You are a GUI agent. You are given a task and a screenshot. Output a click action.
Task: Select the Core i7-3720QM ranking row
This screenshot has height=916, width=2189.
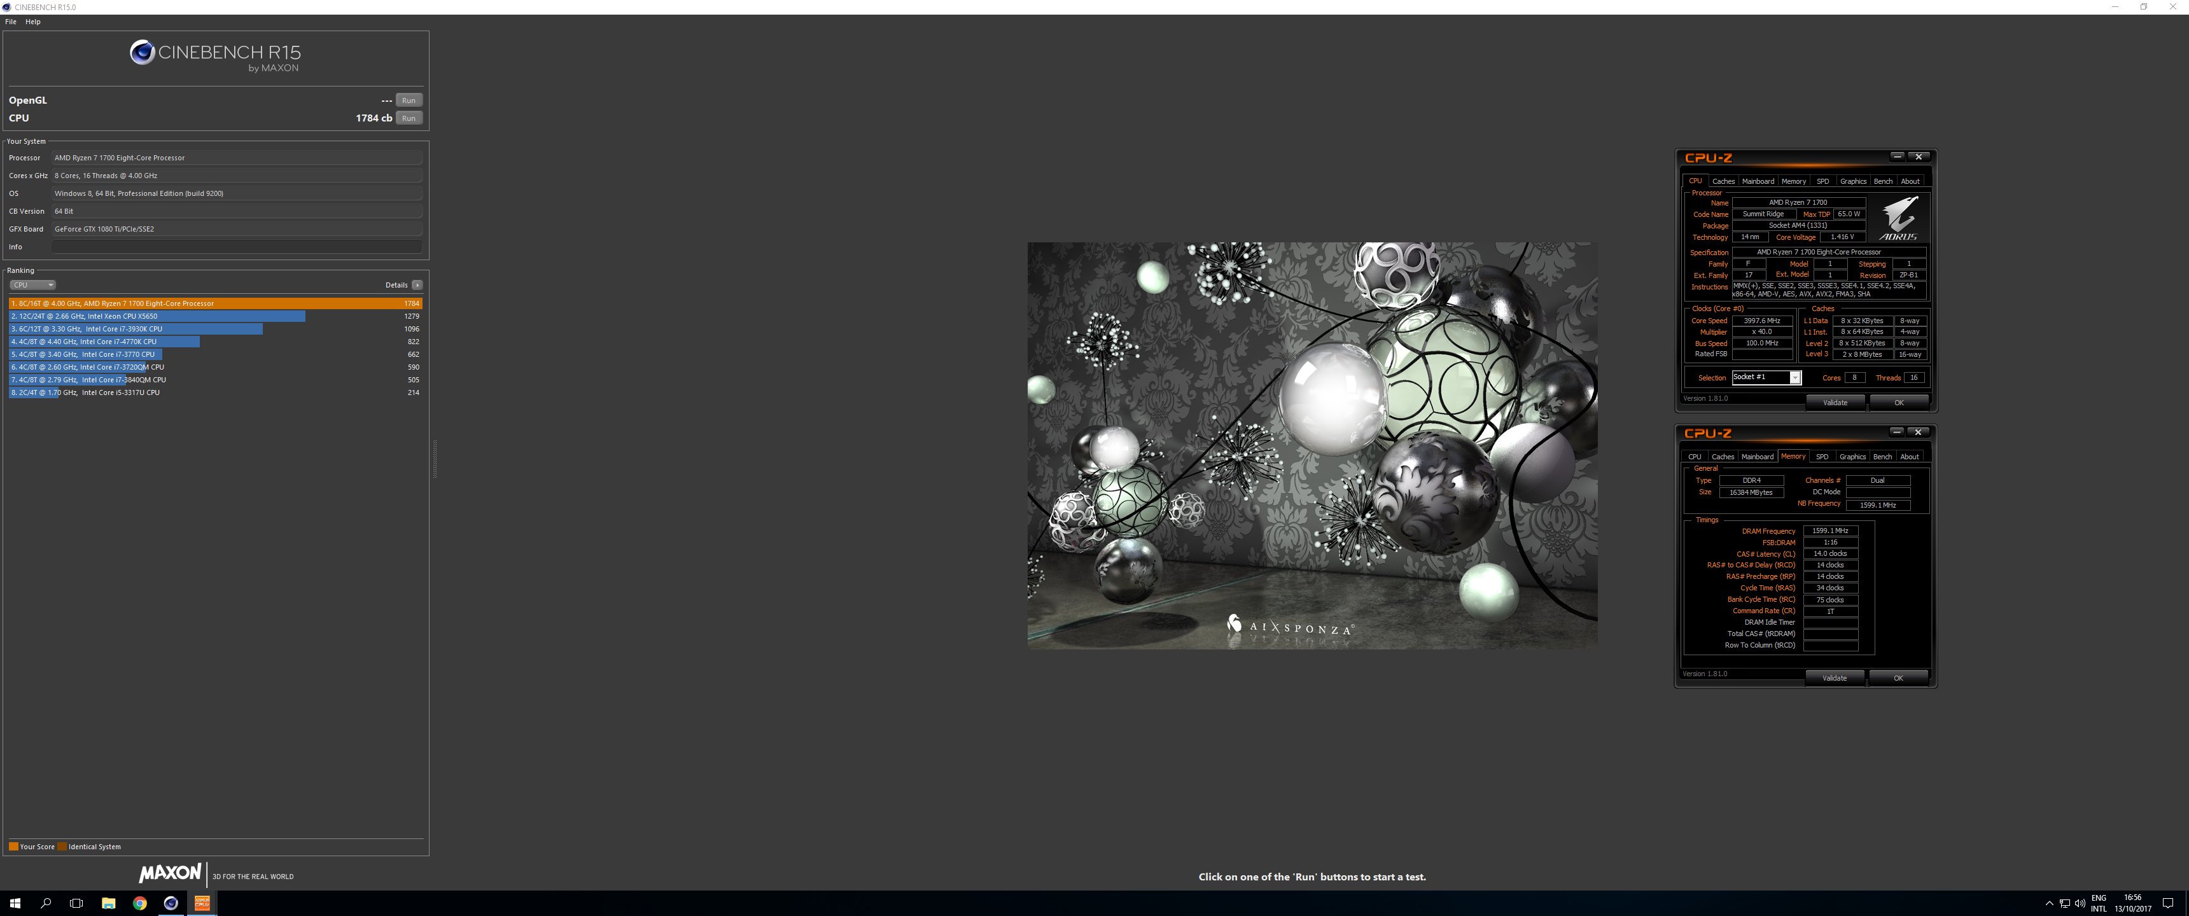pos(215,367)
